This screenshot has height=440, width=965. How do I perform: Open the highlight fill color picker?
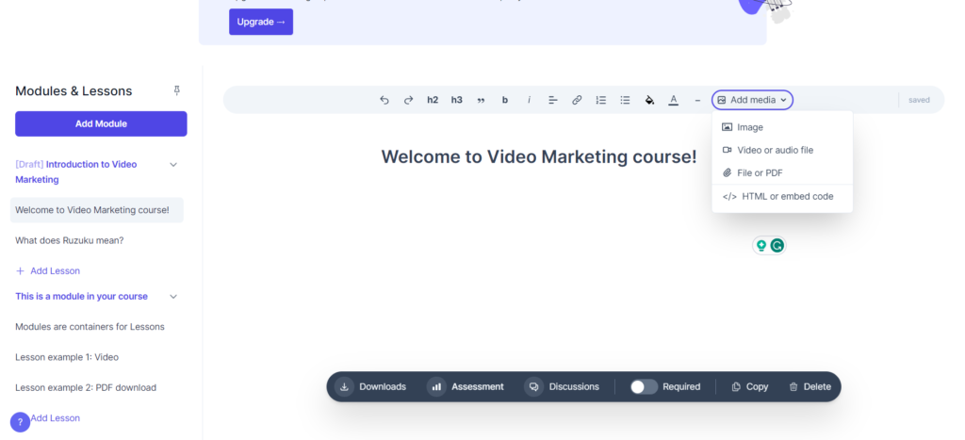(x=649, y=100)
